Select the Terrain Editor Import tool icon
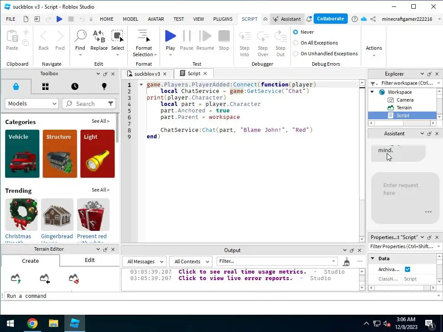 coord(45,279)
